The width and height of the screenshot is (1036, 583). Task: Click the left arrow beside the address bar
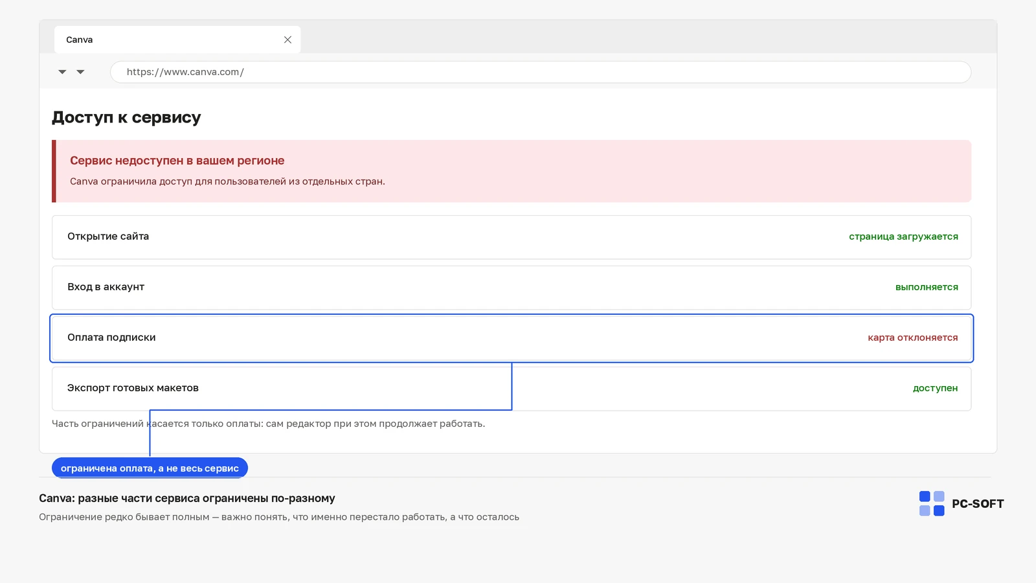pos(62,72)
